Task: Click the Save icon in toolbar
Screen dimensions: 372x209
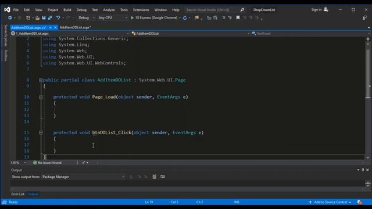Action: [44, 18]
